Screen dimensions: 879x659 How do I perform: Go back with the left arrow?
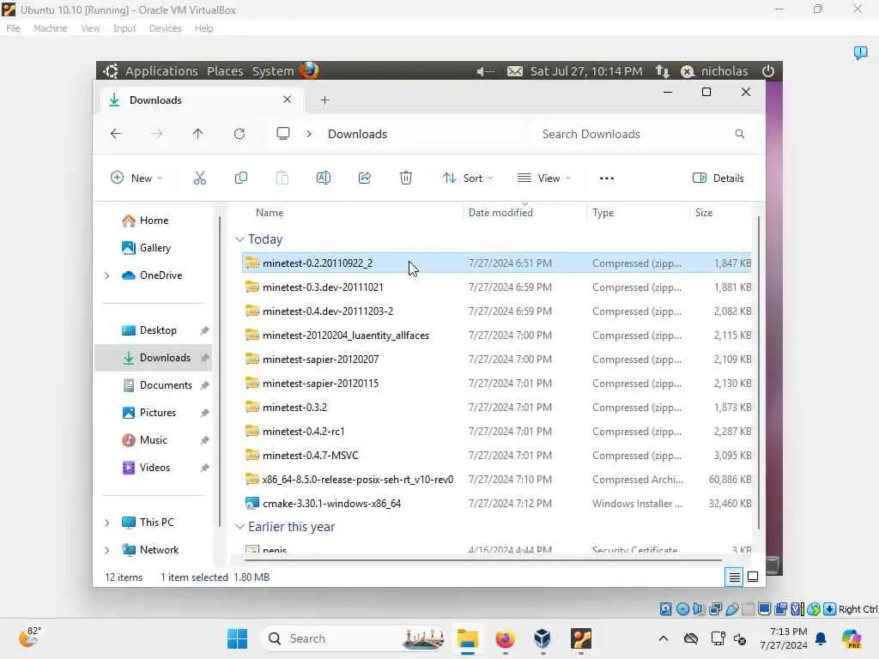(116, 134)
